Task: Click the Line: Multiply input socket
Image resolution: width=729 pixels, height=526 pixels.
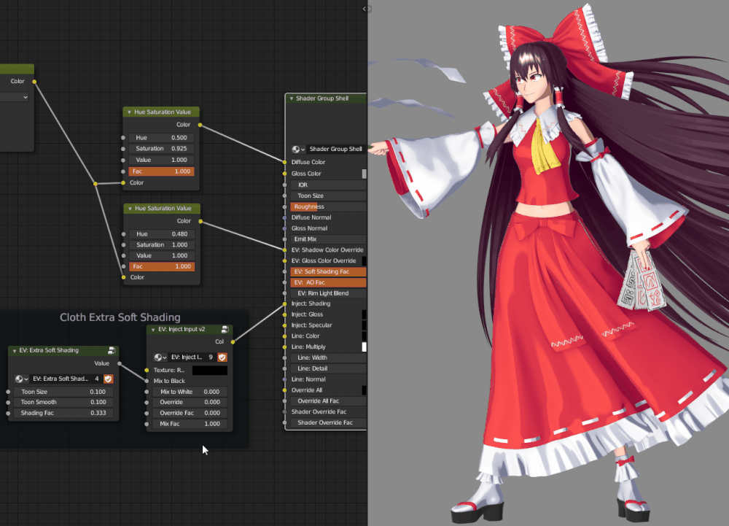Action: tap(284, 347)
